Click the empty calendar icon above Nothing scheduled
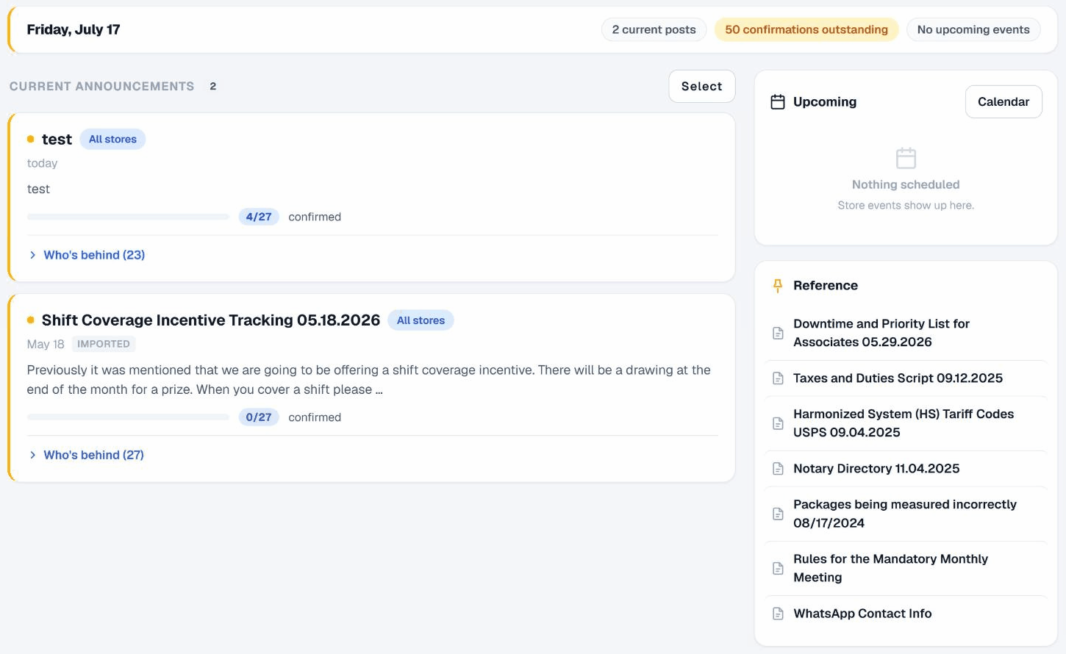This screenshot has height=654, width=1066. (x=906, y=158)
